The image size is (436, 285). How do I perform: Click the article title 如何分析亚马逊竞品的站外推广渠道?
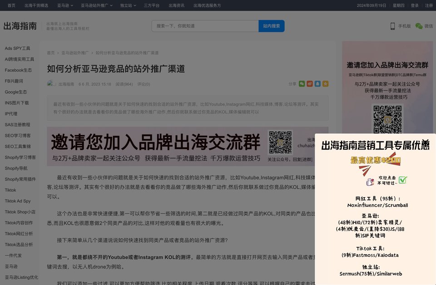coord(116,69)
